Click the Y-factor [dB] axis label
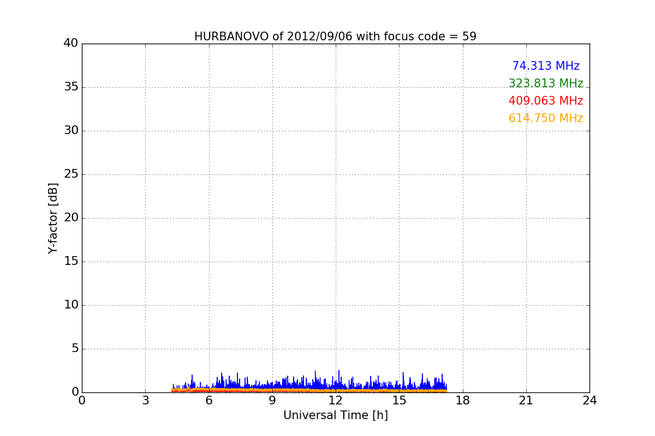The width and height of the screenshot is (655, 436). click(x=53, y=218)
